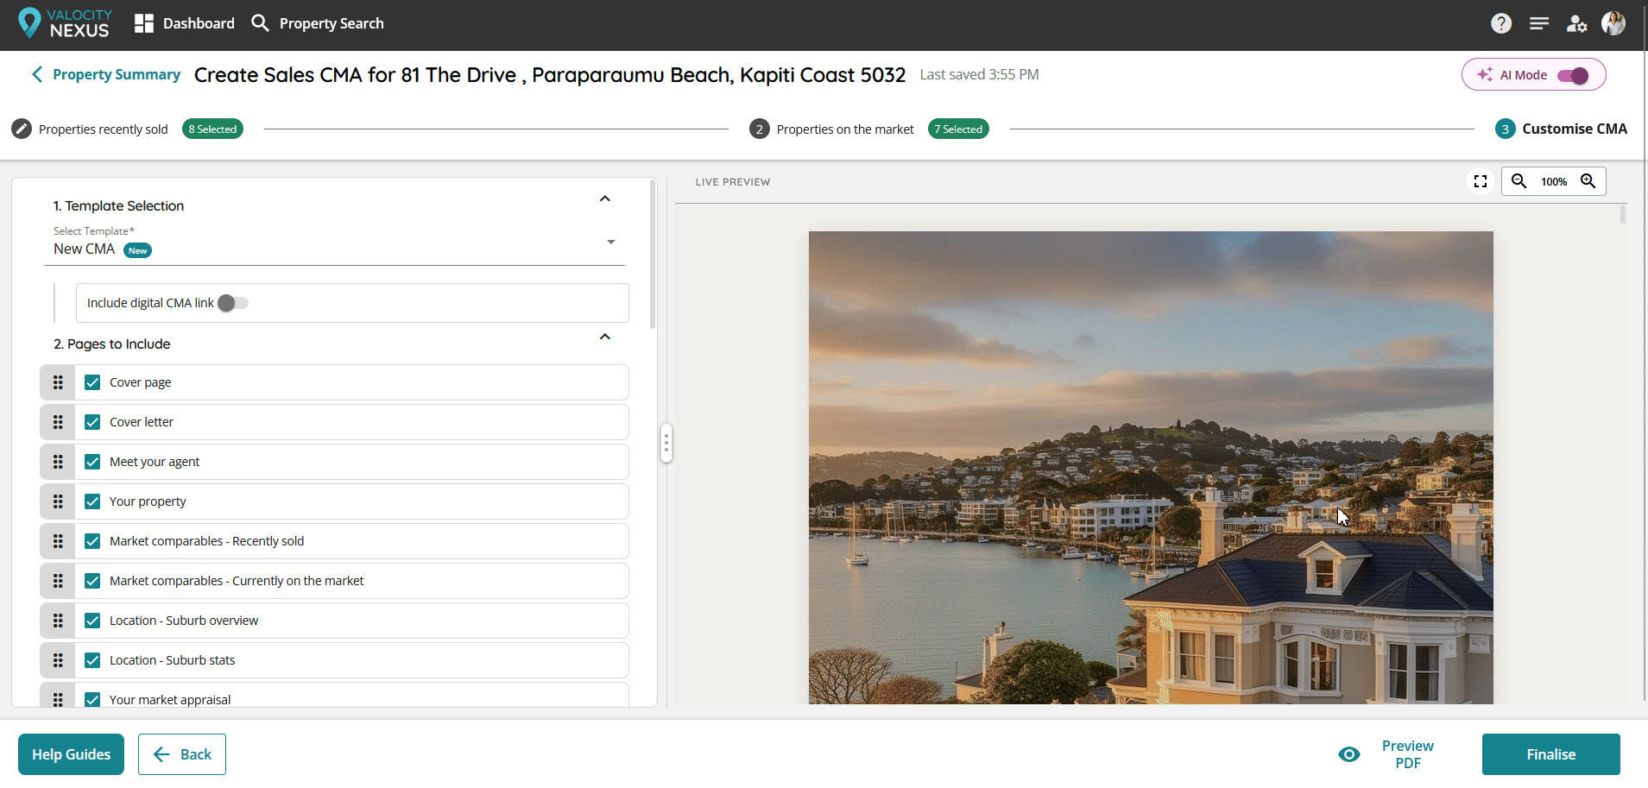Screen dimensions: 1648x788
Task: Return to Property Summary
Action: (117, 74)
